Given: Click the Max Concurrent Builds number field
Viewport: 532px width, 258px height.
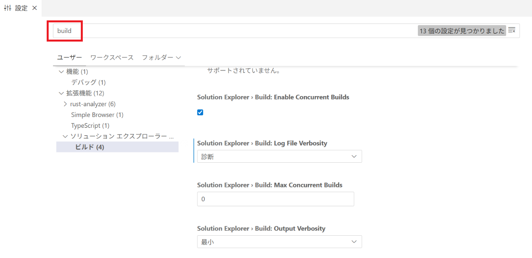Looking at the screenshot, I should 275,199.
